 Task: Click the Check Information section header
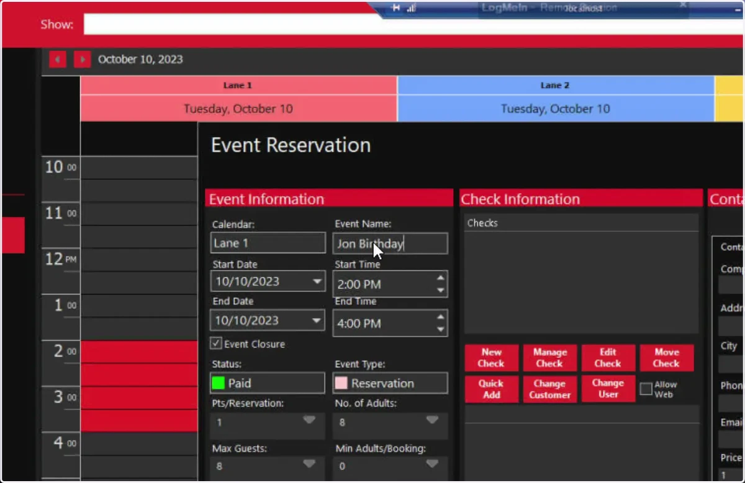(x=581, y=199)
